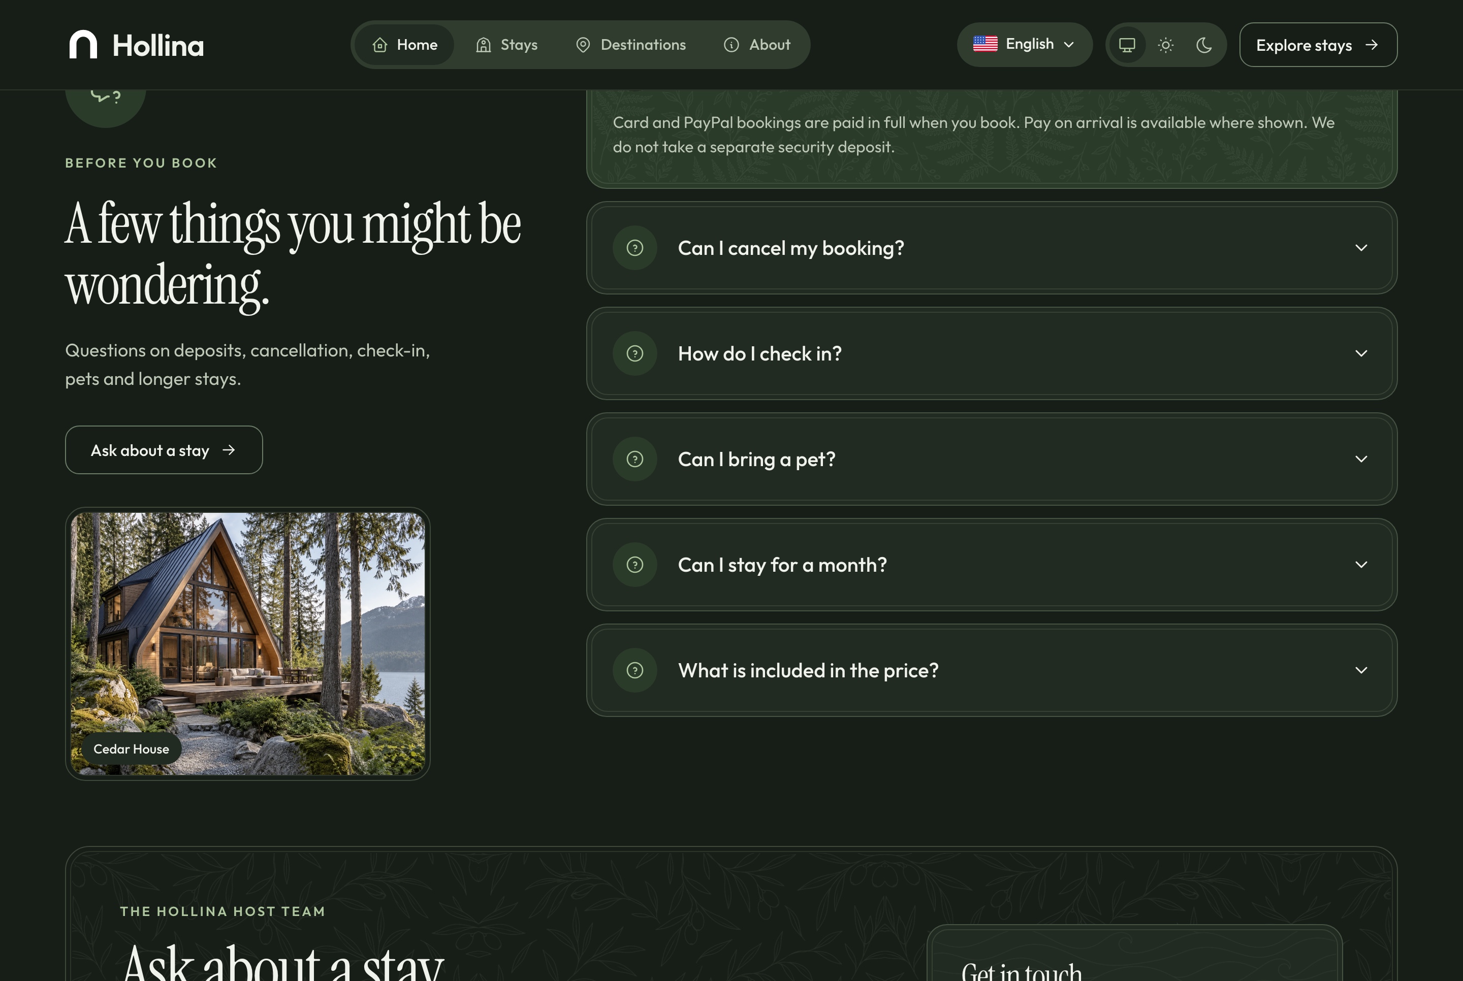The image size is (1463, 981).
Task: Click question icon beside 'How do I check in?'
Action: click(x=634, y=353)
